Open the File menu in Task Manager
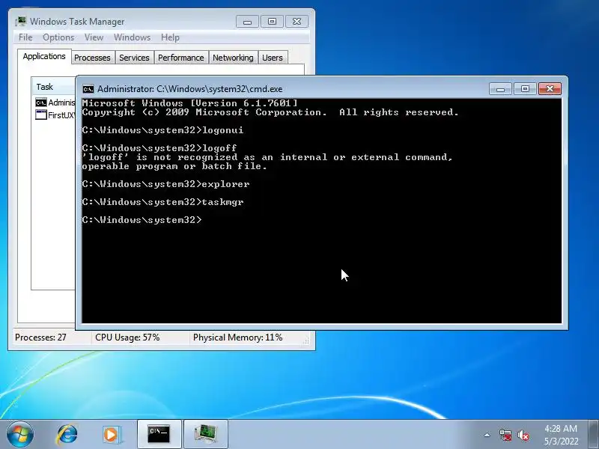This screenshot has width=599, height=449. [25, 37]
